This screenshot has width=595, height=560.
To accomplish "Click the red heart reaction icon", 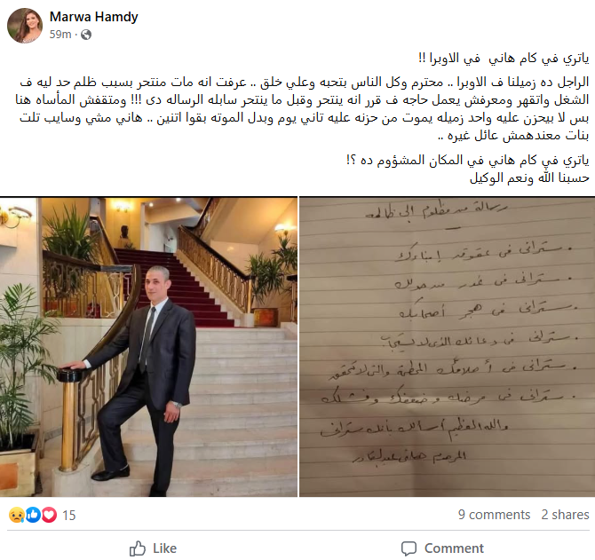I will point(49,515).
